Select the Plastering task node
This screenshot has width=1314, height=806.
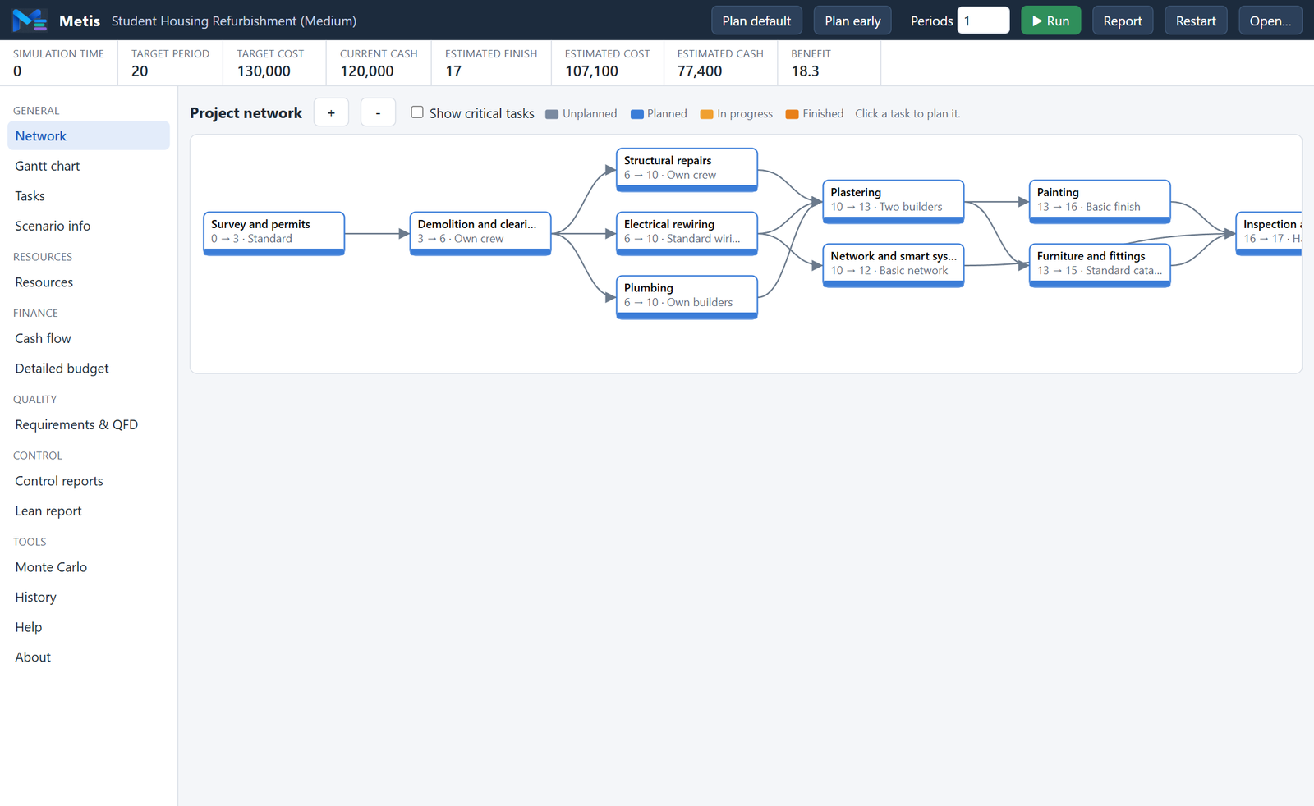coord(894,202)
